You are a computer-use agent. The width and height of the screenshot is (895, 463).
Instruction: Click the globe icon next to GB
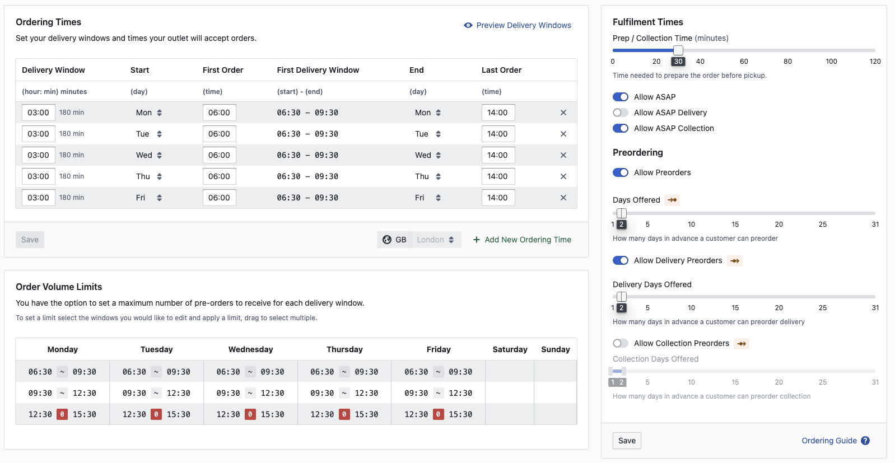pos(387,240)
